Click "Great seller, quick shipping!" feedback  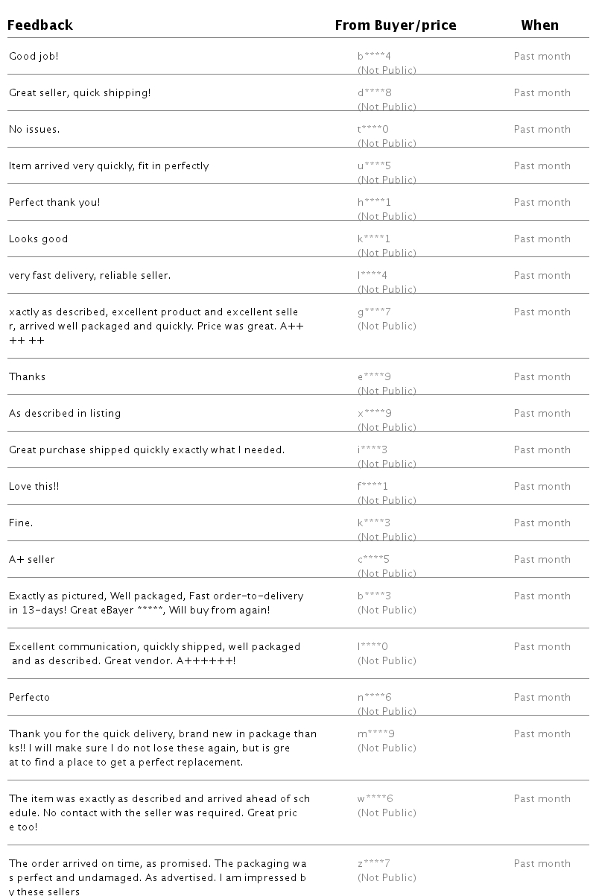80,92
